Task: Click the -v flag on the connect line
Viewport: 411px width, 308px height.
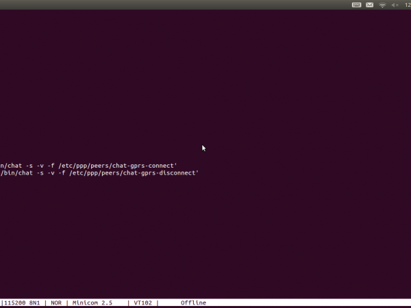Action: click(38, 165)
